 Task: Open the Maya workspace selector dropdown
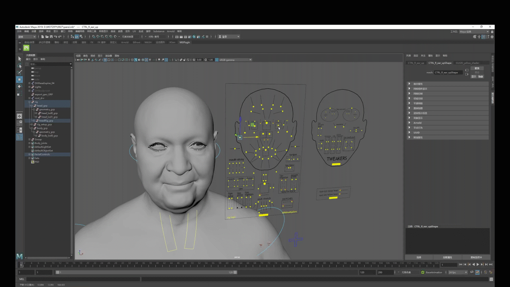474,31
